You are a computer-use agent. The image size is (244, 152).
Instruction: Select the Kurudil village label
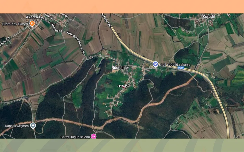pos(209,16)
